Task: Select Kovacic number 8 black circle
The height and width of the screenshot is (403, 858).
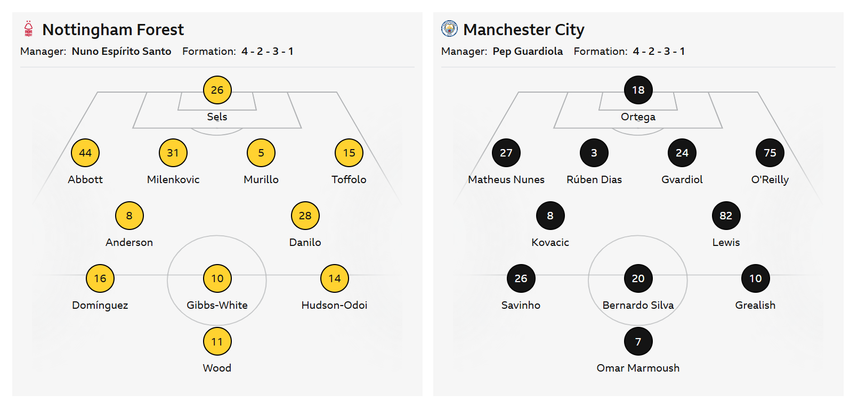Action: [x=550, y=216]
